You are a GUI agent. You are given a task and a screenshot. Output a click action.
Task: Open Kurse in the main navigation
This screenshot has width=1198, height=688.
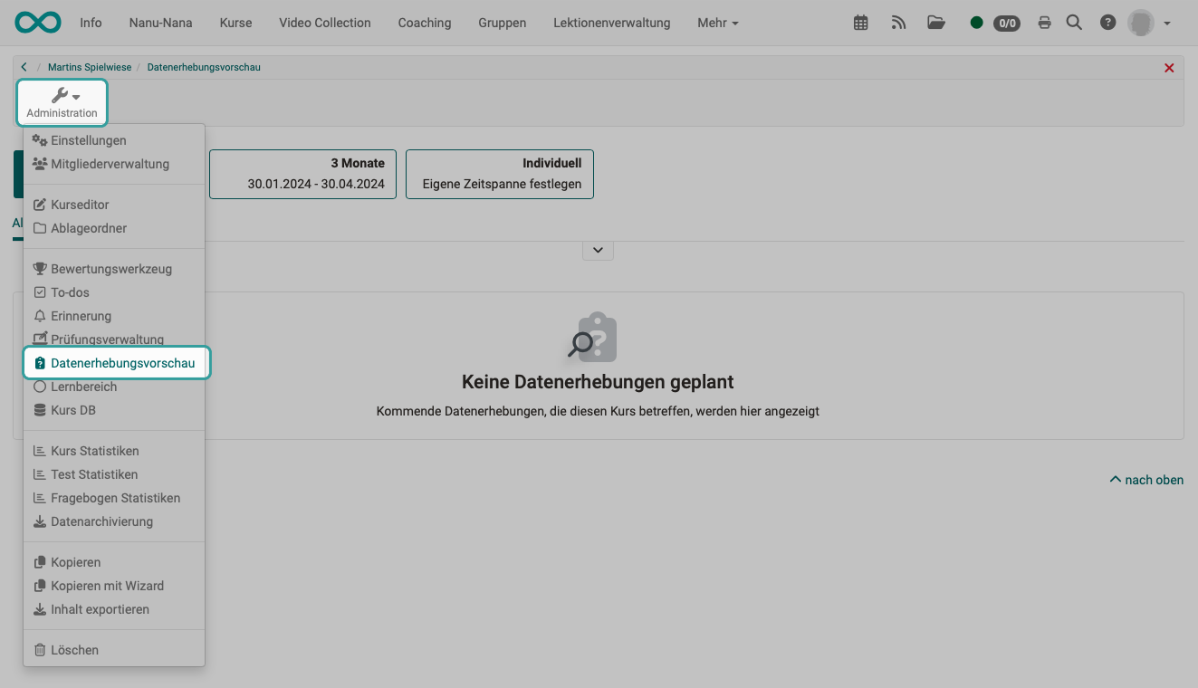point(235,23)
